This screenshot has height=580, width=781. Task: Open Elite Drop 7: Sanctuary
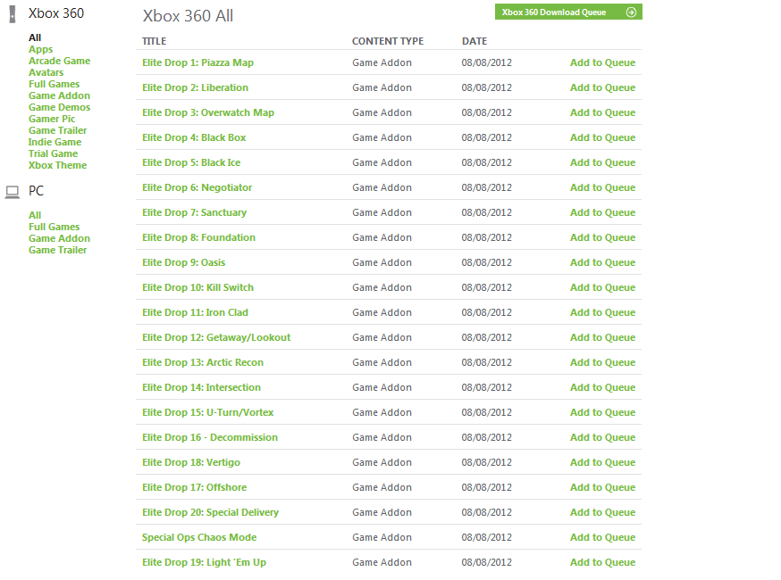click(x=194, y=212)
